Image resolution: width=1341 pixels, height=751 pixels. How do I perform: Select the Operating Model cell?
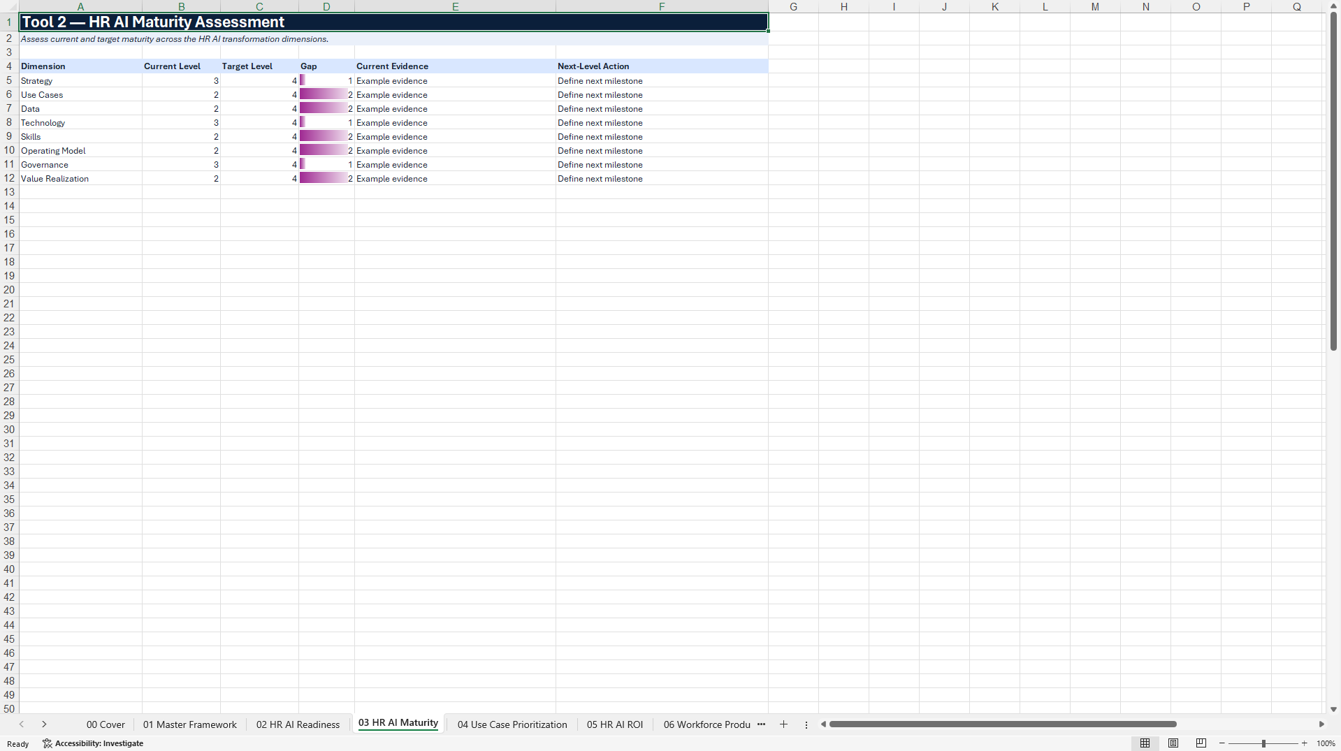80,150
